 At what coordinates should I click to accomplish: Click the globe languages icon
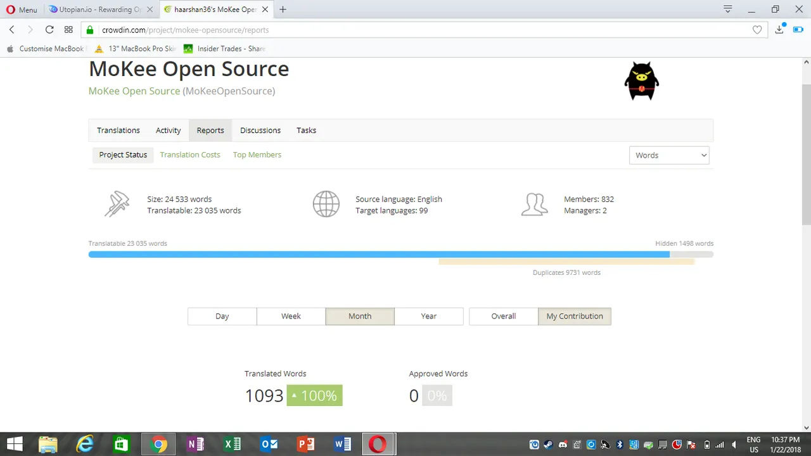pos(326,204)
